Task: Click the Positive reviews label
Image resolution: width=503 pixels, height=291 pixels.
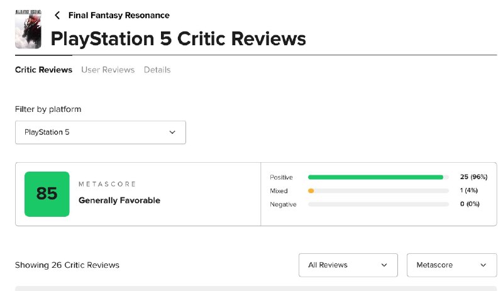Action: 281,177
